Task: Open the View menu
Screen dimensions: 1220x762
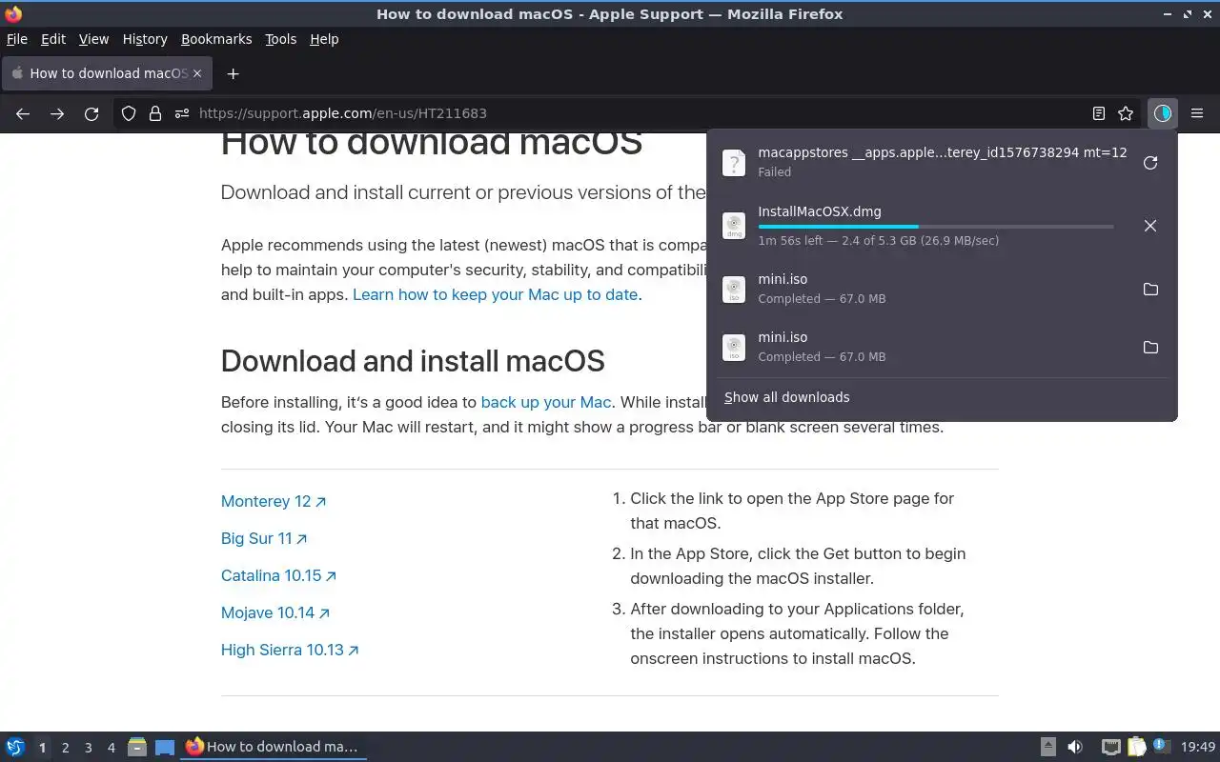Action: point(93,39)
